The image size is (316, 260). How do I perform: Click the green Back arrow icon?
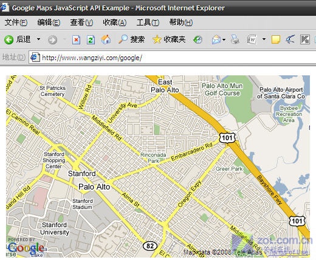click(9, 39)
